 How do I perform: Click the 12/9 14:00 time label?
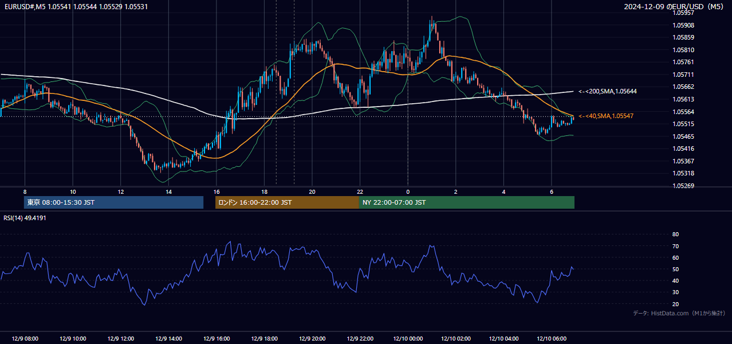click(168, 339)
